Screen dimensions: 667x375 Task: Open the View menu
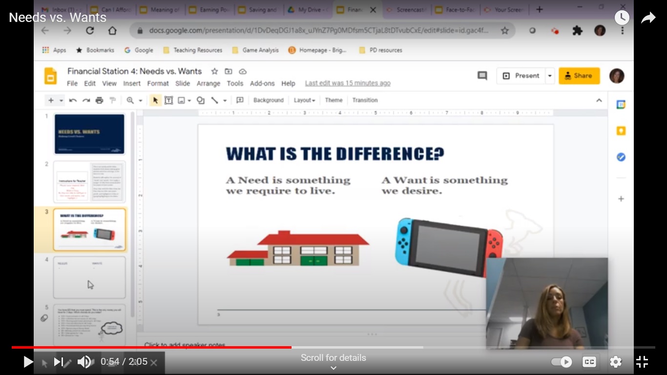pyautogui.click(x=109, y=83)
